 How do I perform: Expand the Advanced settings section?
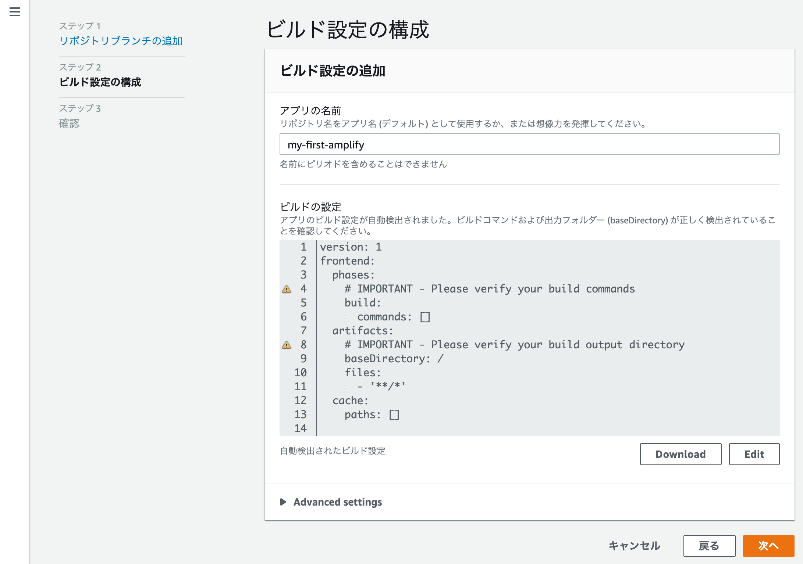click(x=337, y=502)
